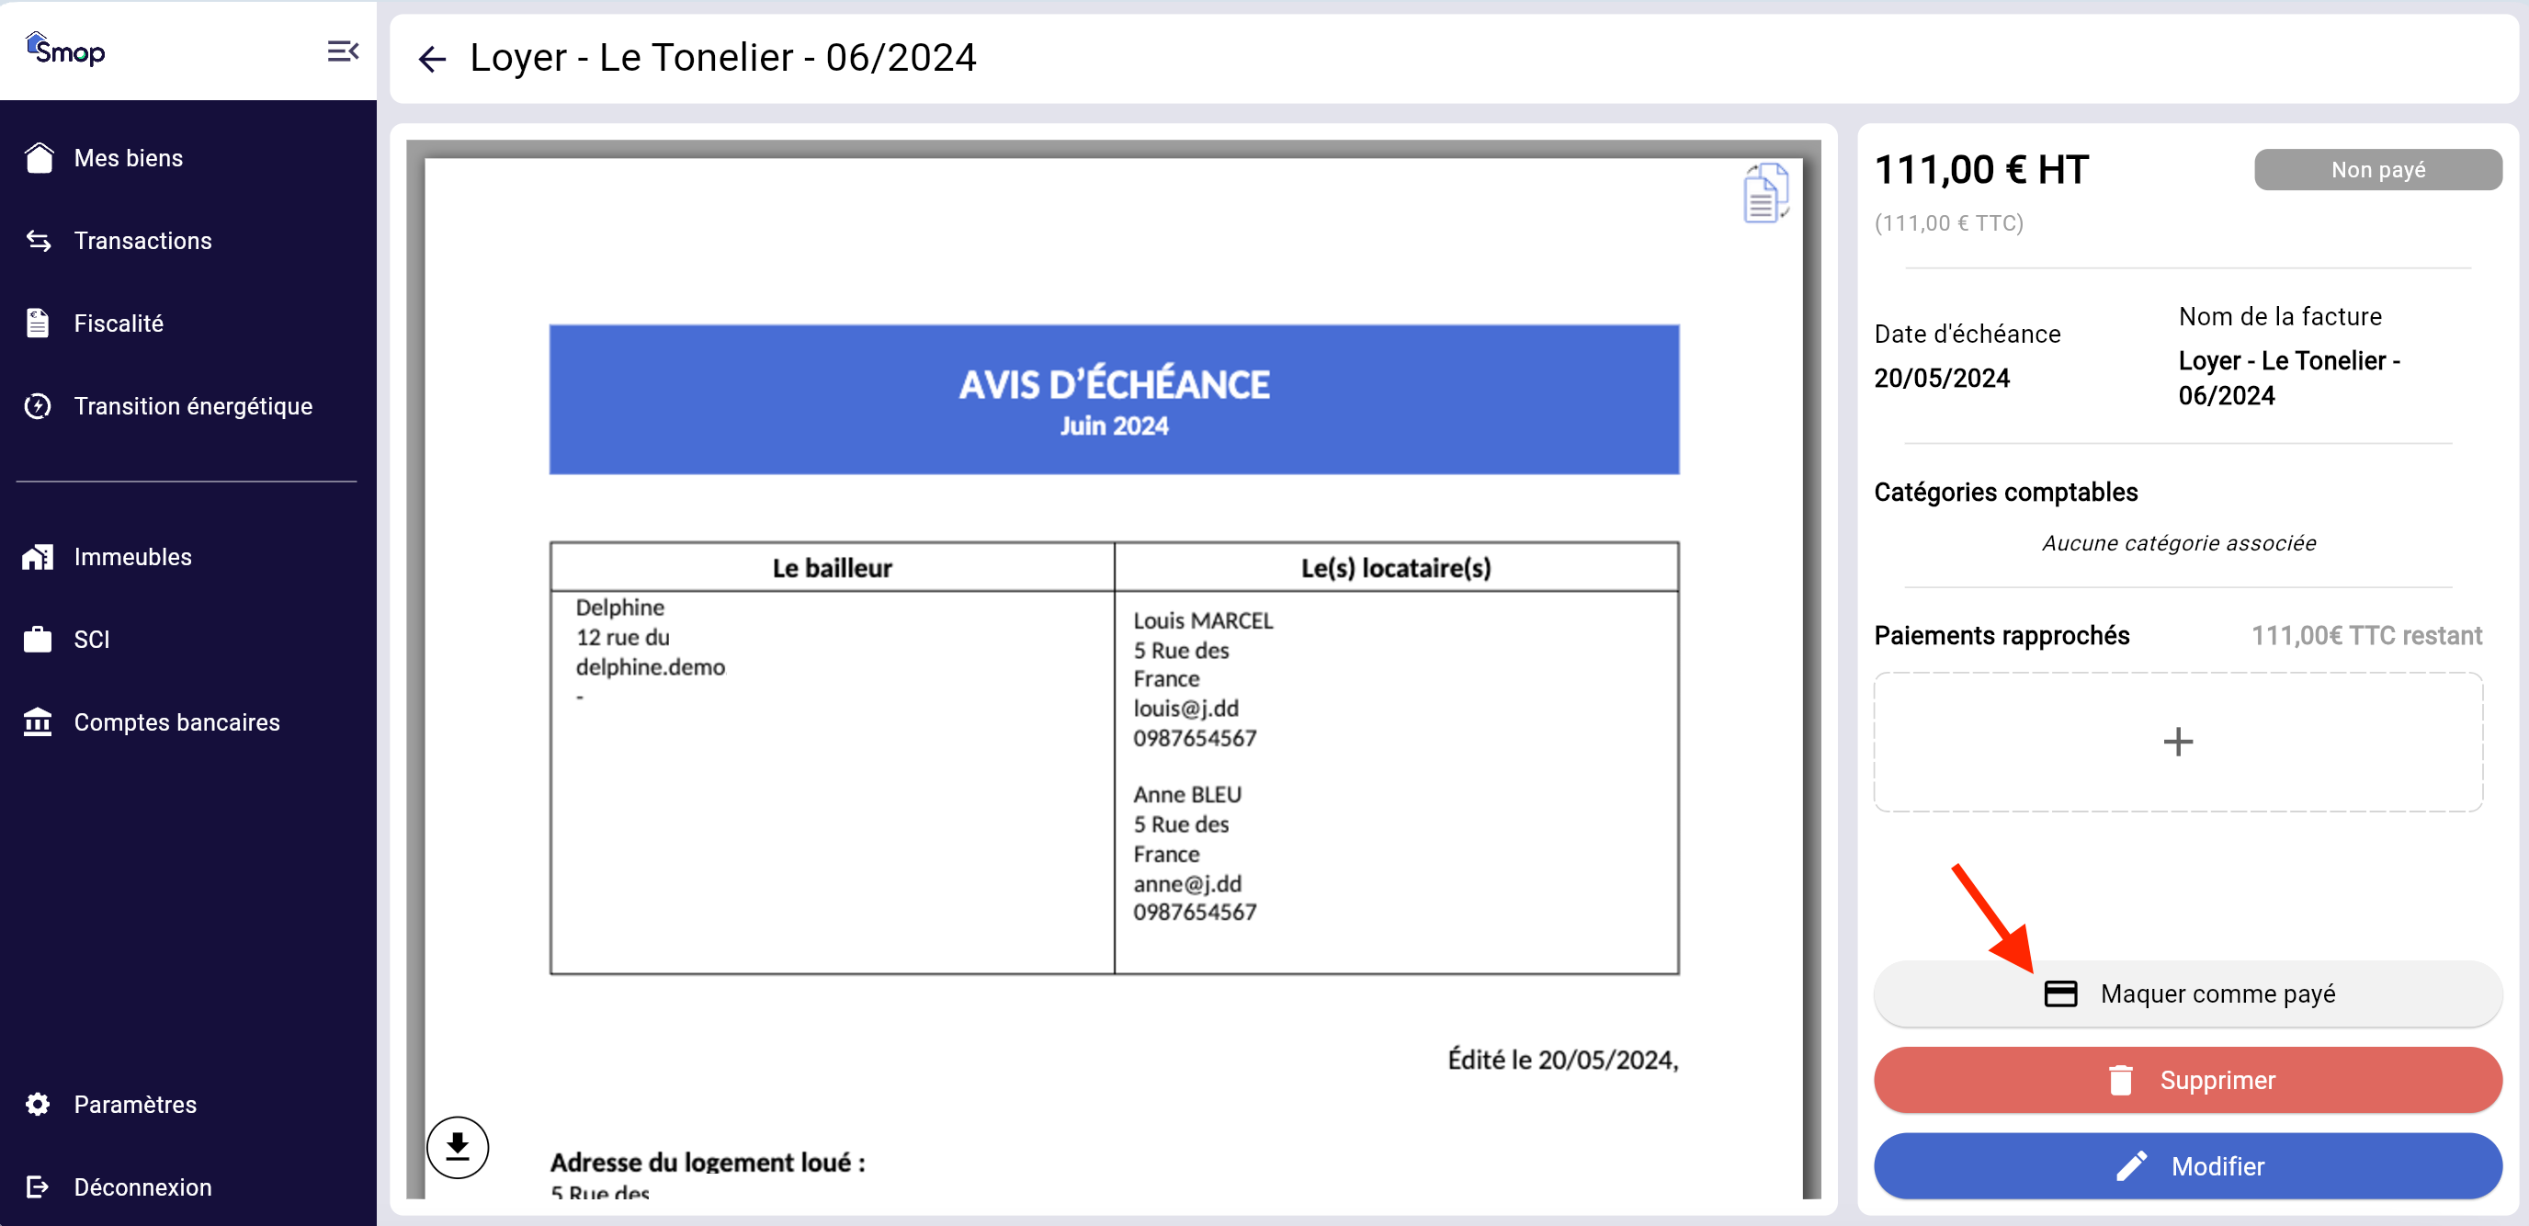Open Transition énergétique section

(193, 406)
